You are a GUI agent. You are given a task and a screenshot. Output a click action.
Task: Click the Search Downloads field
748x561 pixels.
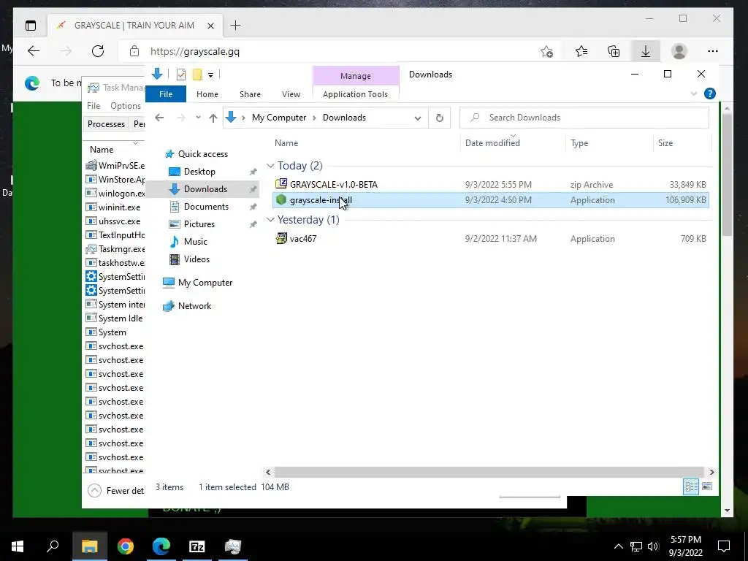[584, 118]
